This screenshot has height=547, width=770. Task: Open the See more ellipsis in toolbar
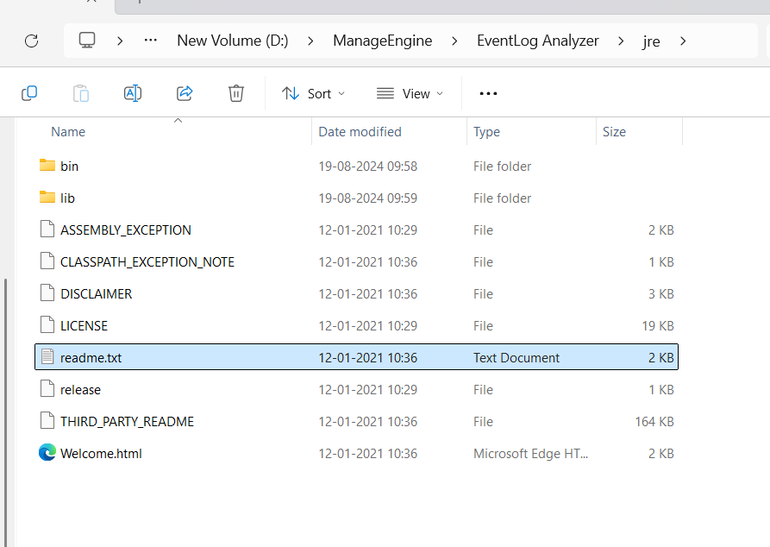488,93
